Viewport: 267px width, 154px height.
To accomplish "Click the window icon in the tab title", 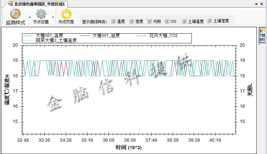I will 11,4.
